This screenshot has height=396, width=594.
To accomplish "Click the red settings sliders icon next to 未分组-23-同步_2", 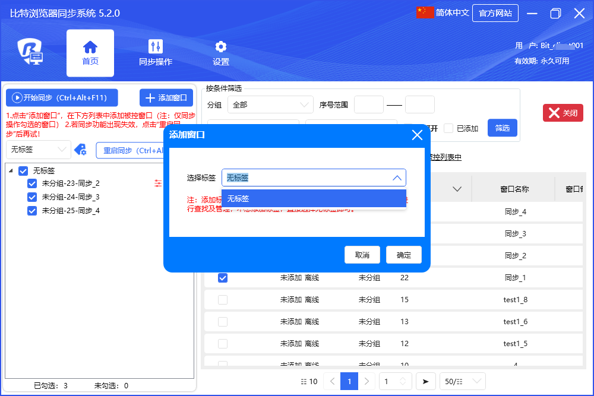I will (x=158, y=183).
